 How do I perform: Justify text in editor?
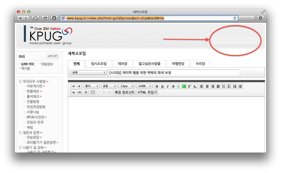(218, 86)
